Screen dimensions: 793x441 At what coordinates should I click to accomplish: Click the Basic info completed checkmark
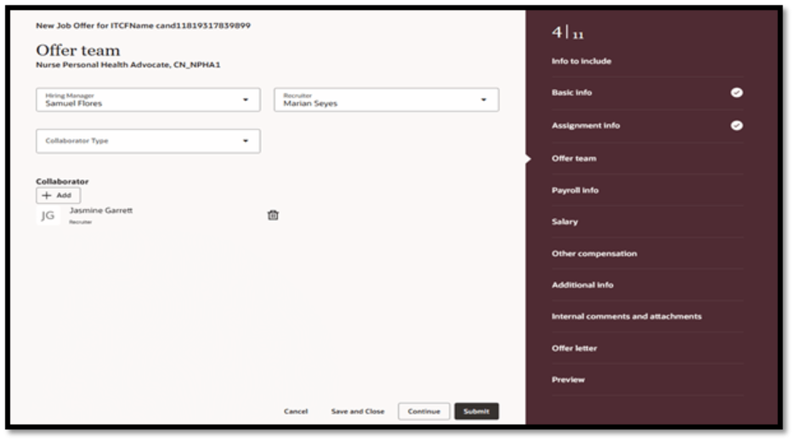(736, 93)
